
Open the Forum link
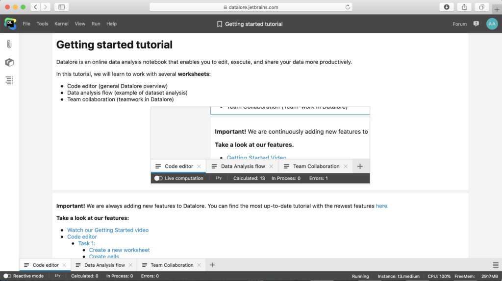pyautogui.click(x=459, y=24)
